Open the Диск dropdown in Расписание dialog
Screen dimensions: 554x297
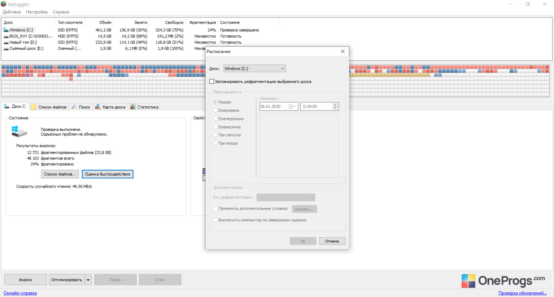tap(254, 69)
